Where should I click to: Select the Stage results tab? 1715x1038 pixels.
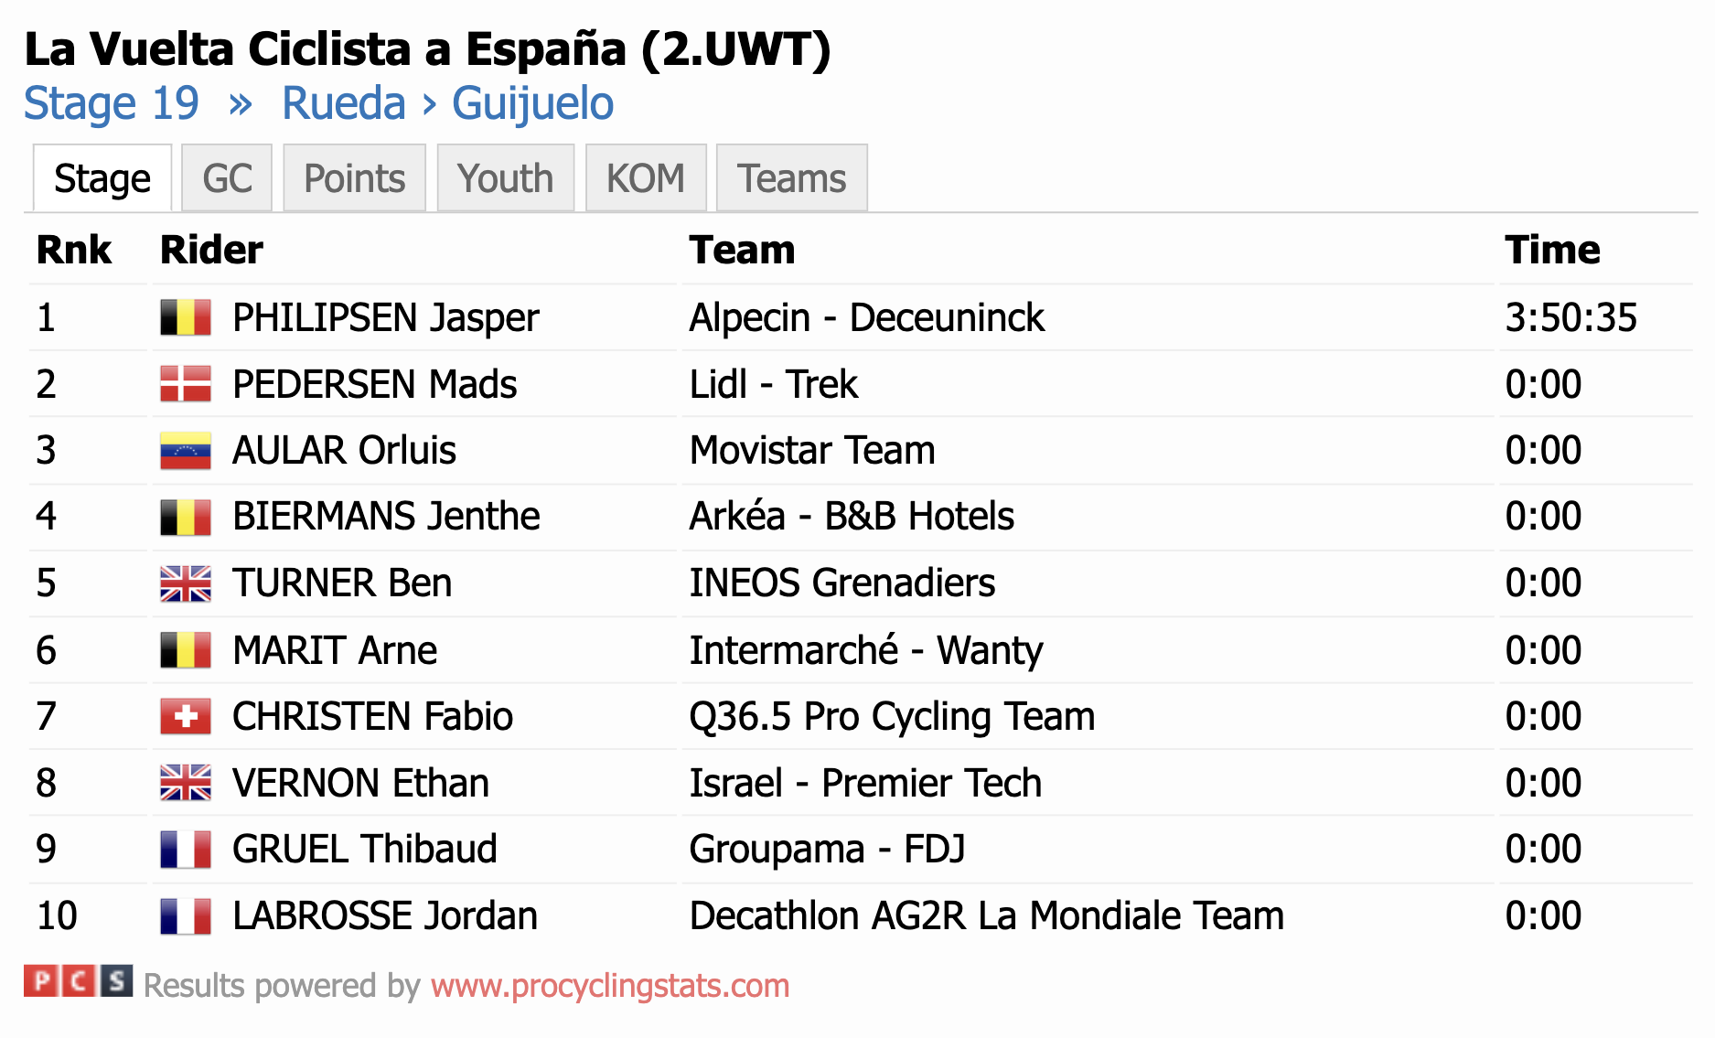click(x=102, y=178)
